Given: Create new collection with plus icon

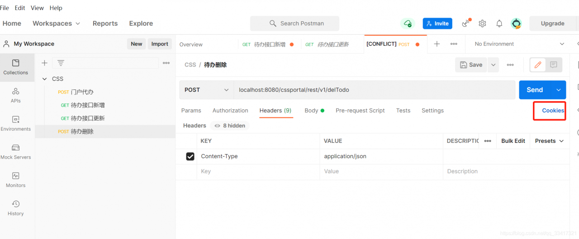Looking at the screenshot, I should click(44, 63).
